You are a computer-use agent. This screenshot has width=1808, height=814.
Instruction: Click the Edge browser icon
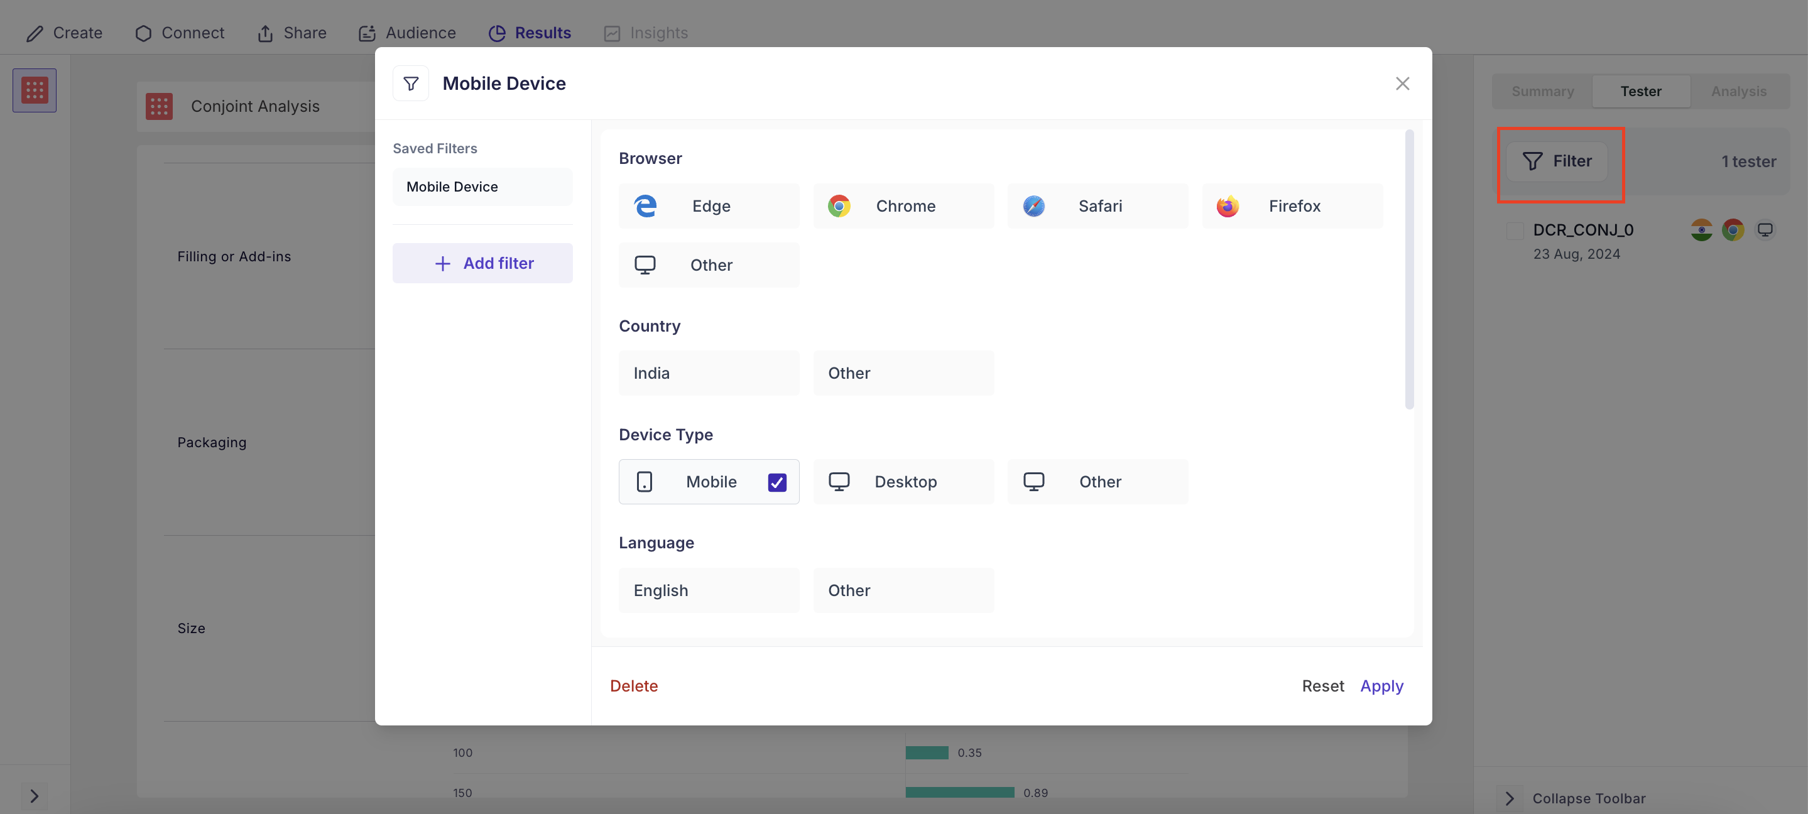[645, 205]
